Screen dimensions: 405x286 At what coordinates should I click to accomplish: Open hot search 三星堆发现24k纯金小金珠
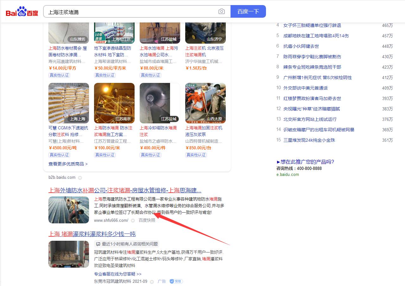click(309, 140)
